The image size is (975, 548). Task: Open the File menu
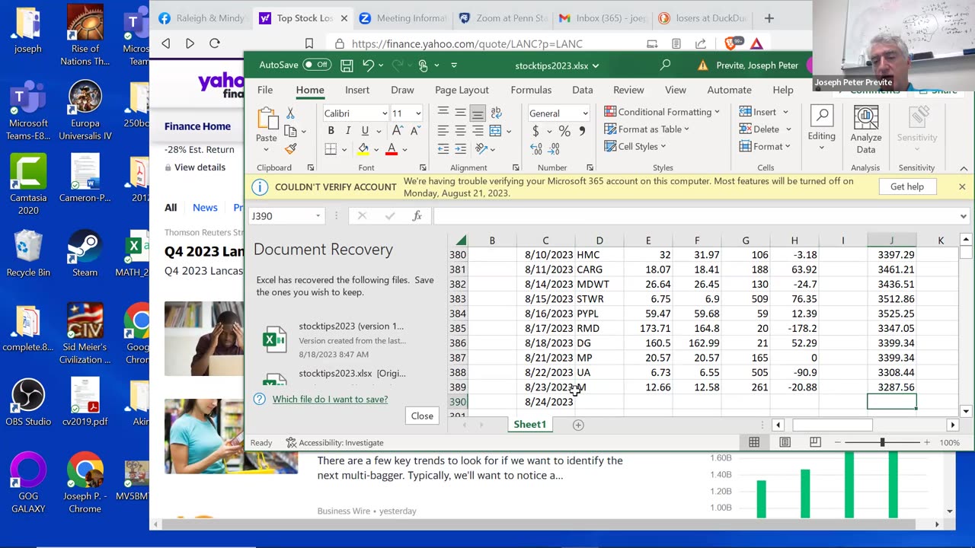pyautogui.click(x=265, y=90)
